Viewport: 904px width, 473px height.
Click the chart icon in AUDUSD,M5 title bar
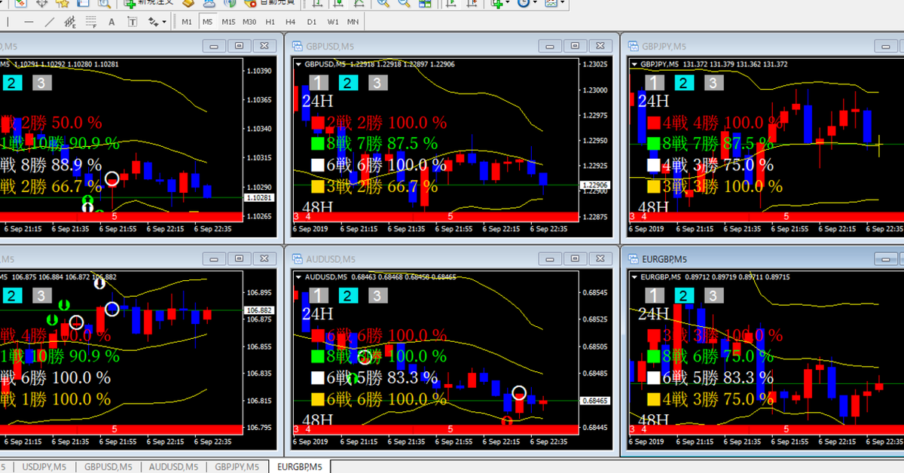click(x=297, y=259)
